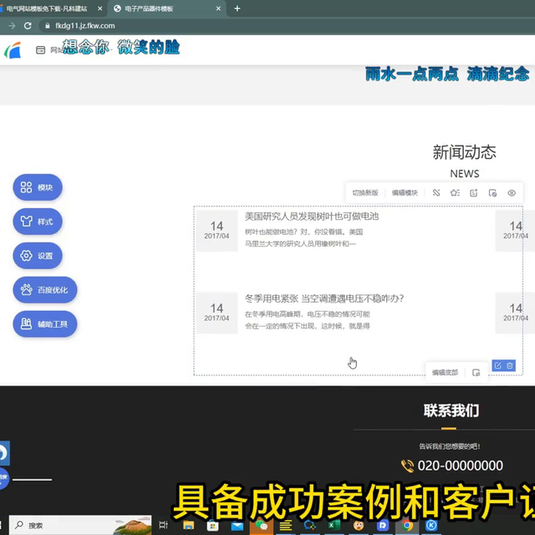Click 切换新版 in module toolbar
This screenshot has height=535, width=535.
pos(365,193)
